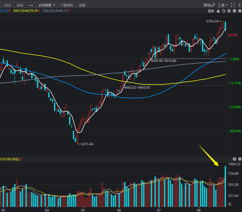Screen dimensions: 242x212
Task: Click the 重载 reload button
Action: 211,11
